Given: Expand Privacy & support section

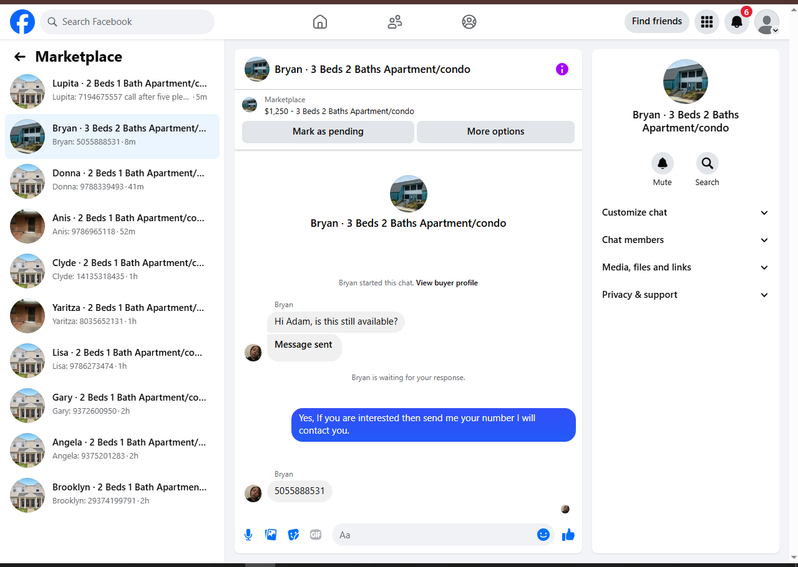Looking at the screenshot, I should [685, 295].
